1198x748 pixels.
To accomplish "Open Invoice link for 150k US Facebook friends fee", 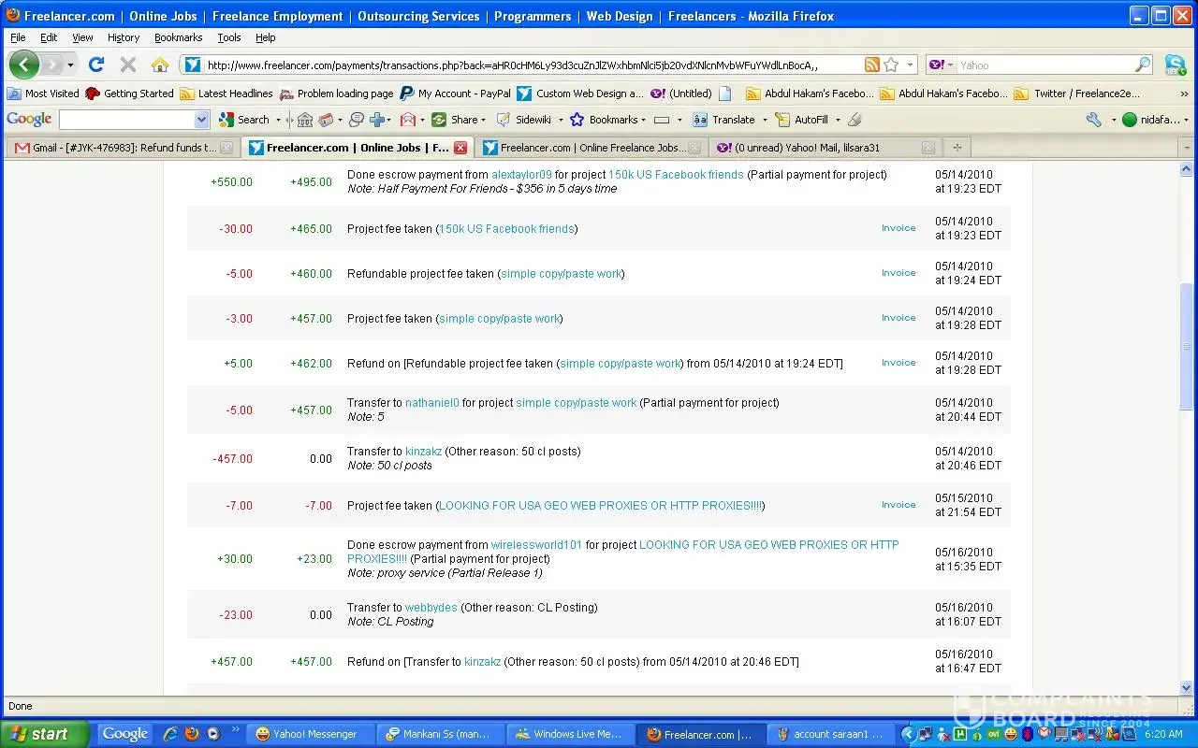I will (x=898, y=228).
